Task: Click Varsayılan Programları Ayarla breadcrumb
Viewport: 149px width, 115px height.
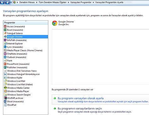Action: [109, 2]
